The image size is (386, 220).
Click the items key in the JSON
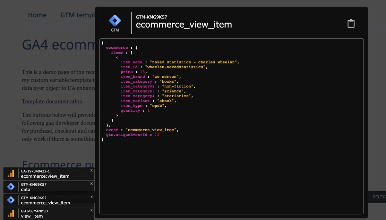117,53
